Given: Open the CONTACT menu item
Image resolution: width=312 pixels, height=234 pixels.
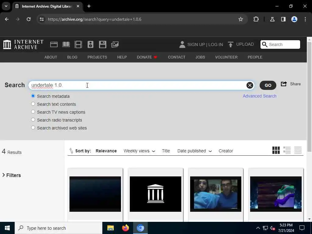Looking at the screenshot, I should point(176,57).
